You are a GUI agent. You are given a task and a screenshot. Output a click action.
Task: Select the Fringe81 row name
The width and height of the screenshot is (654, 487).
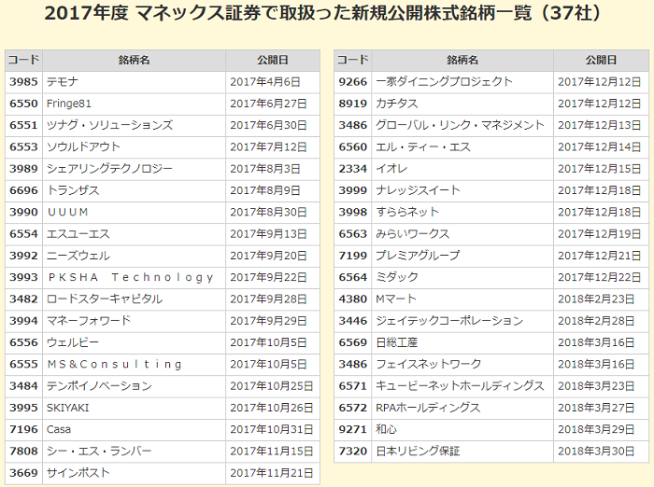point(68,104)
